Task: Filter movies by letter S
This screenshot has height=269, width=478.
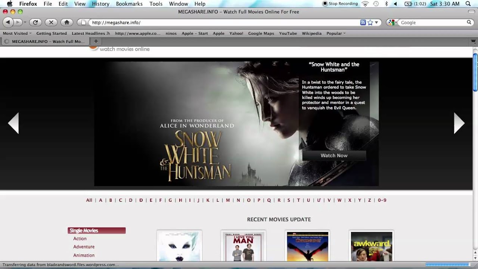Action: pos(289,200)
